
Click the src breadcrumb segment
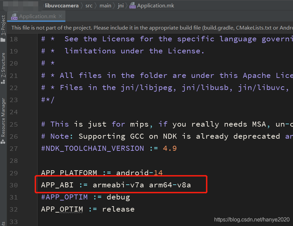pos(89,6)
